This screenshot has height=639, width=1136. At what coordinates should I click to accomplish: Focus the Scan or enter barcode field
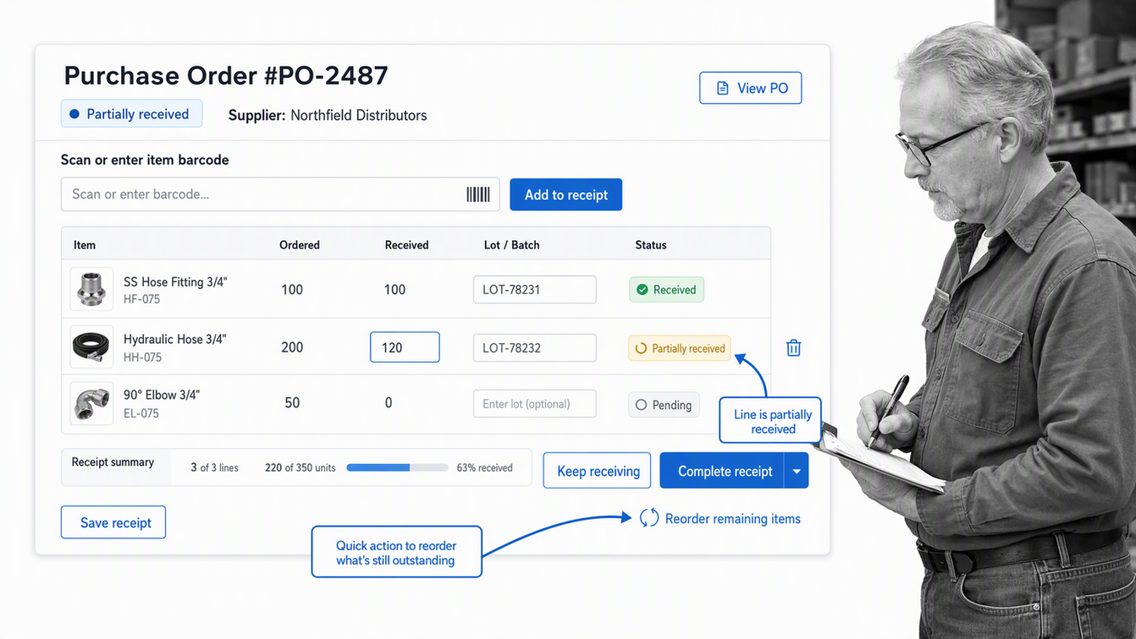[x=280, y=194]
